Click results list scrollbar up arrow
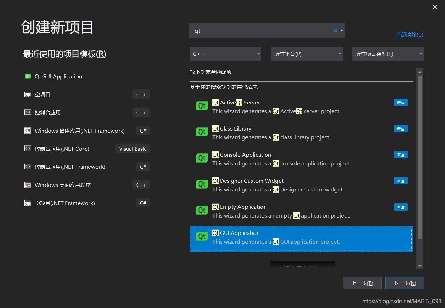 click(x=420, y=72)
